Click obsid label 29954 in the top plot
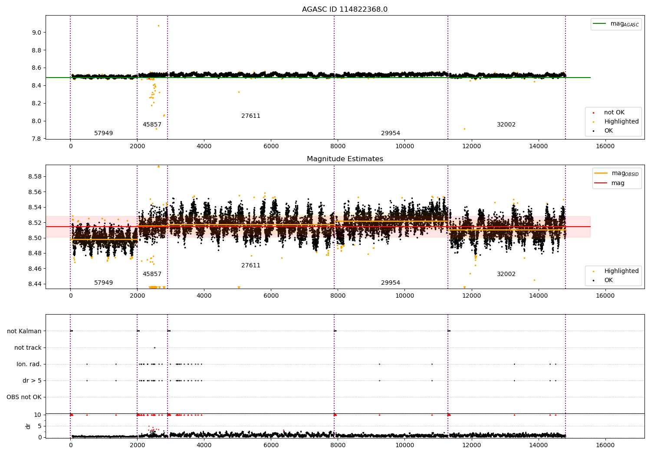This screenshot has height=455, width=651. pyautogui.click(x=391, y=133)
